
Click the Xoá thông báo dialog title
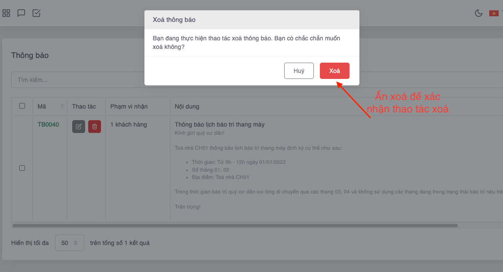(174, 20)
